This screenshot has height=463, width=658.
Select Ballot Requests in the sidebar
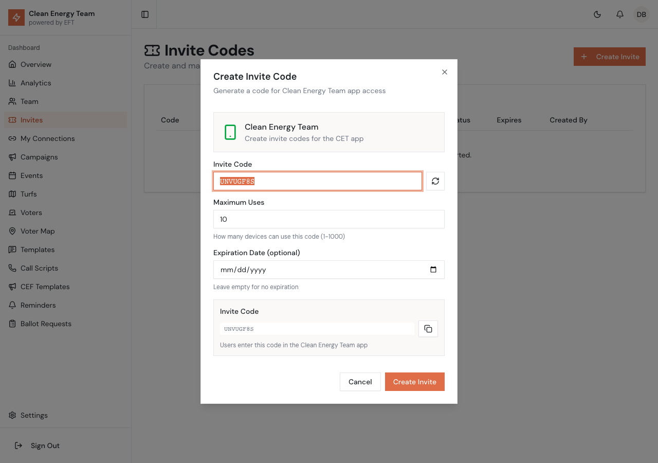click(x=46, y=324)
